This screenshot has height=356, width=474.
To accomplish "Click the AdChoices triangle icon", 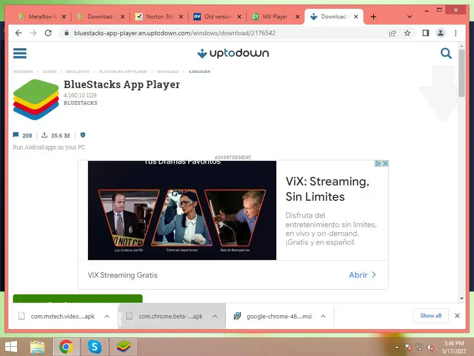I will (378, 164).
